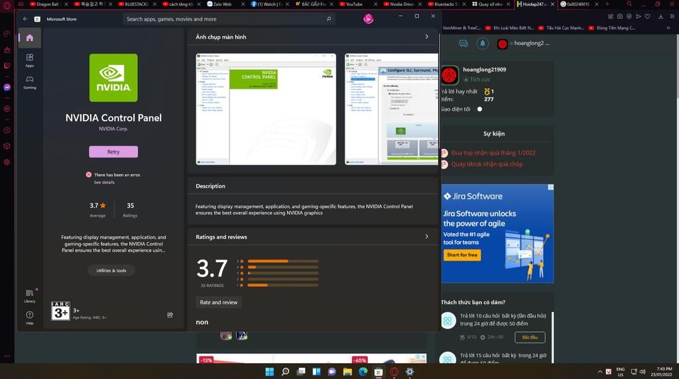
Task: Click the Retry button
Action: click(x=113, y=152)
